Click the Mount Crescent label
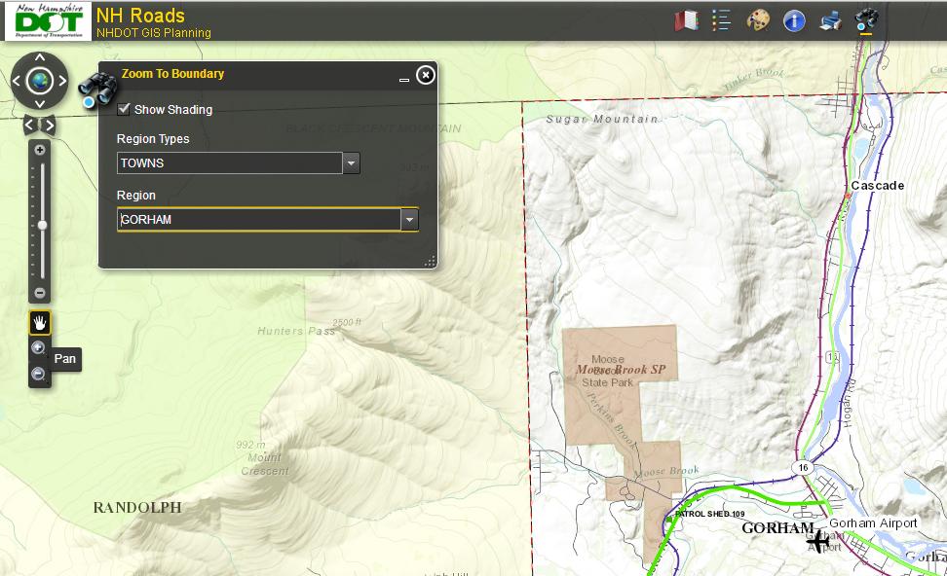The height and width of the screenshot is (576, 947). coord(265,464)
